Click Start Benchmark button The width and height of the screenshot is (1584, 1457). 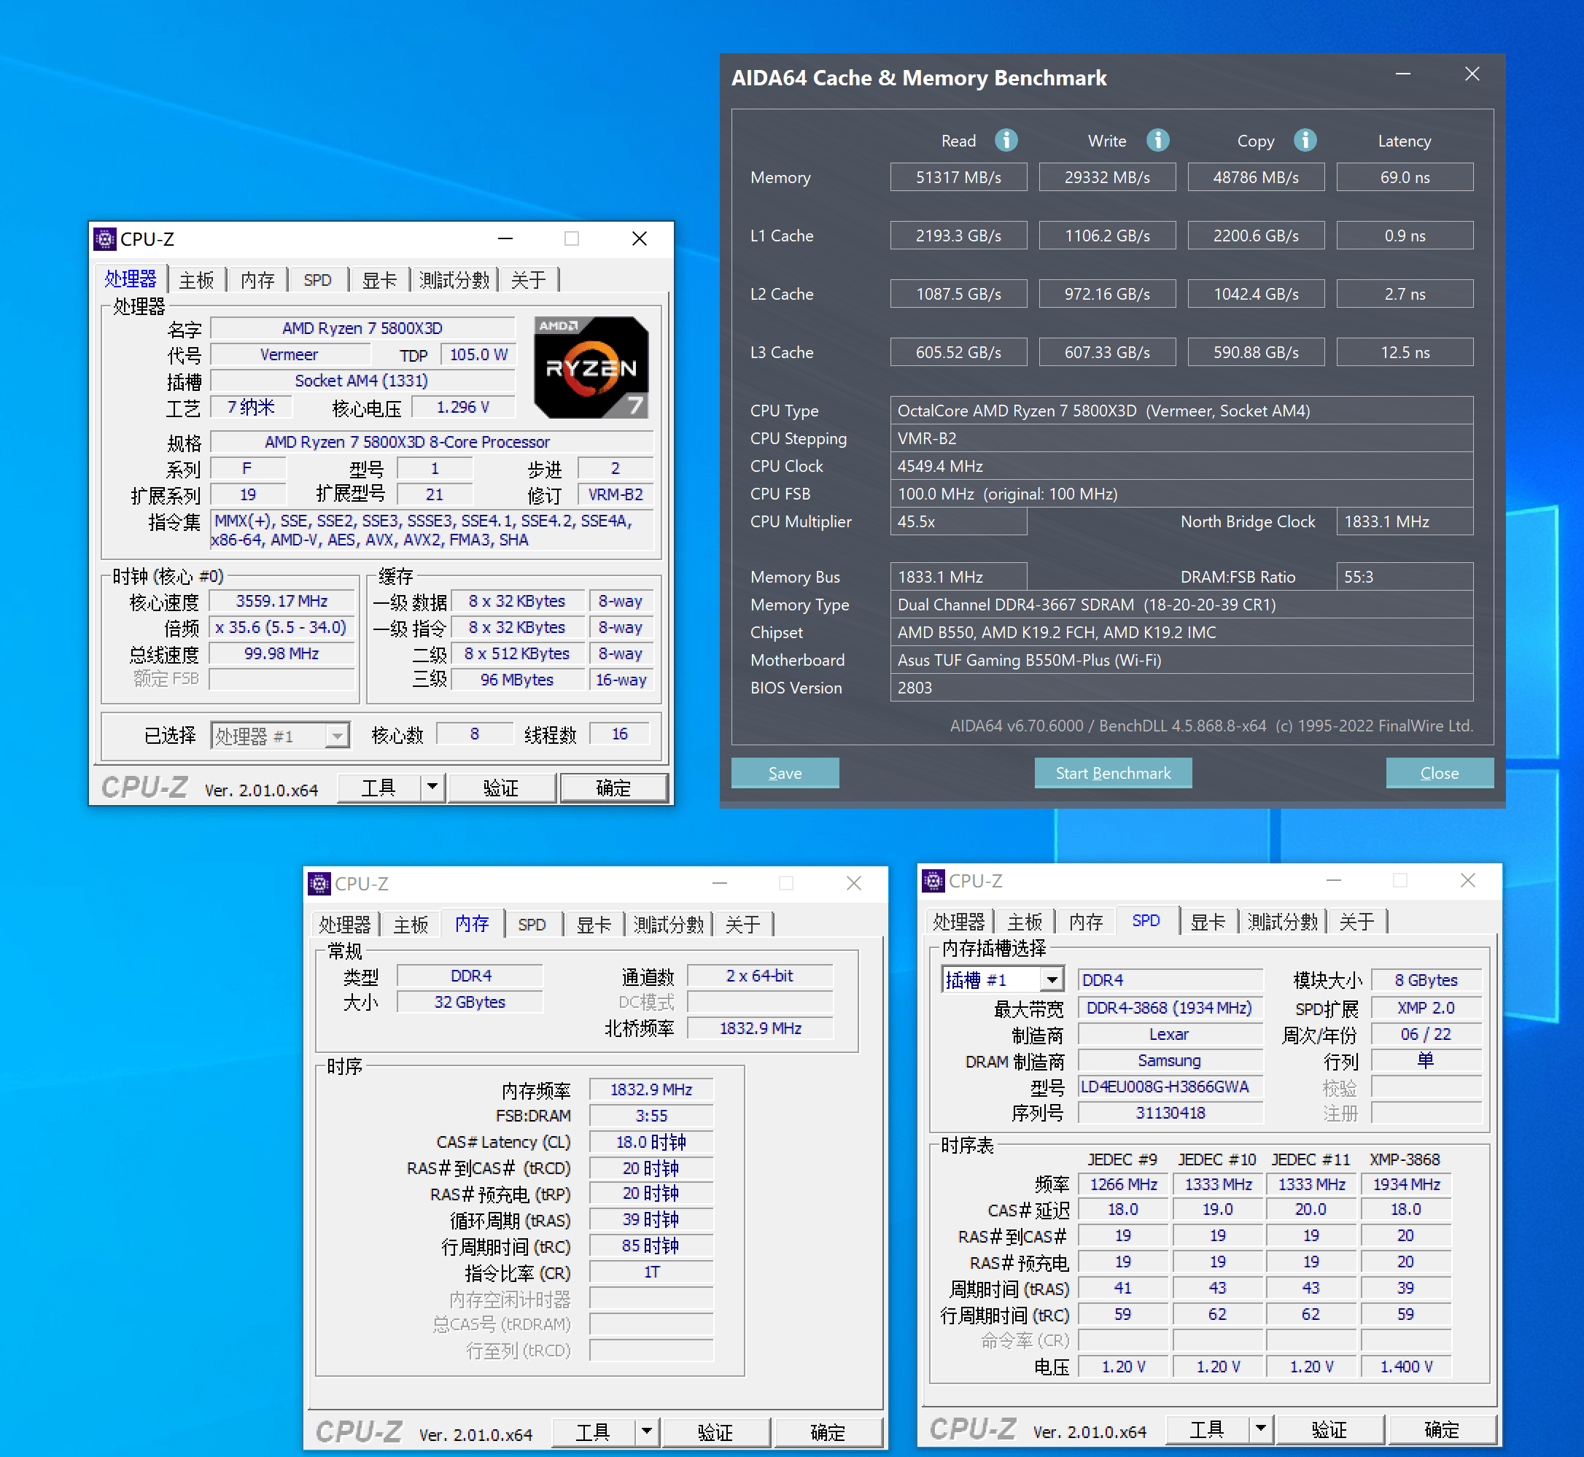pyautogui.click(x=1114, y=773)
